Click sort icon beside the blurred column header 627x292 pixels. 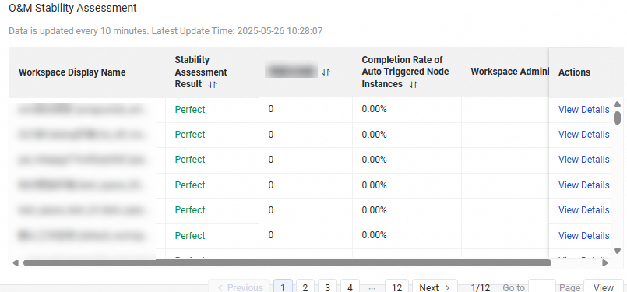(x=326, y=72)
